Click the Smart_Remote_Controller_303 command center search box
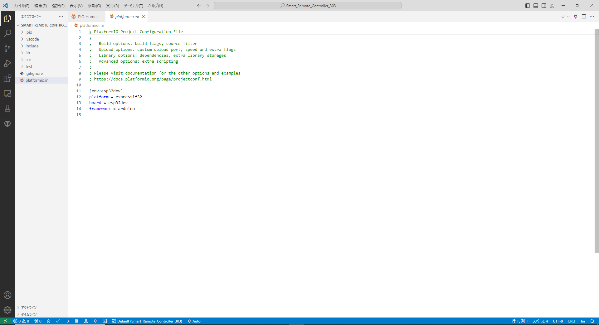 point(307,6)
